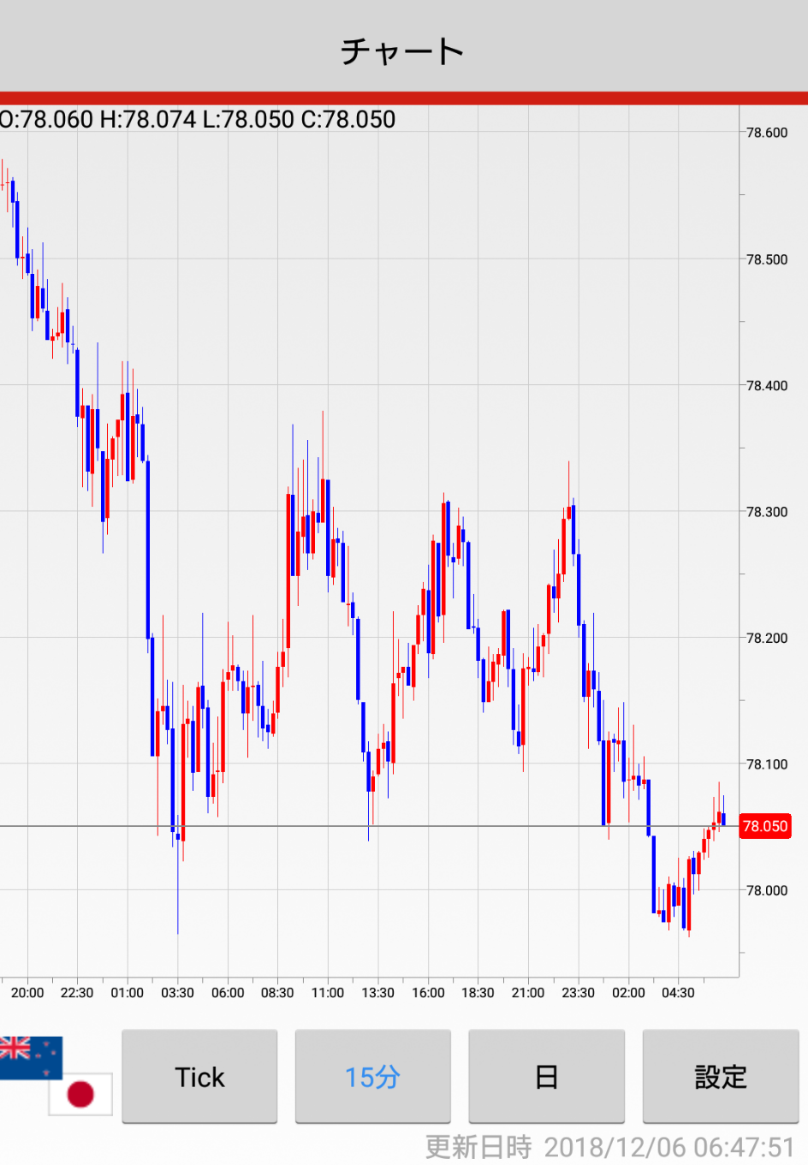Click the 04:30 time axis label
This screenshot has height=1165, width=808.
click(678, 993)
